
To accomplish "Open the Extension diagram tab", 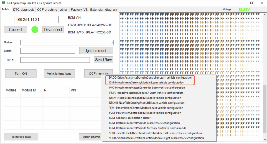I will coord(104,10).
